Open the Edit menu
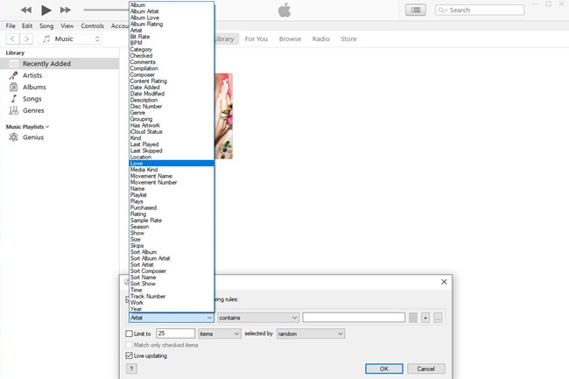This screenshot has width=569, height=379. click(27, 26)
